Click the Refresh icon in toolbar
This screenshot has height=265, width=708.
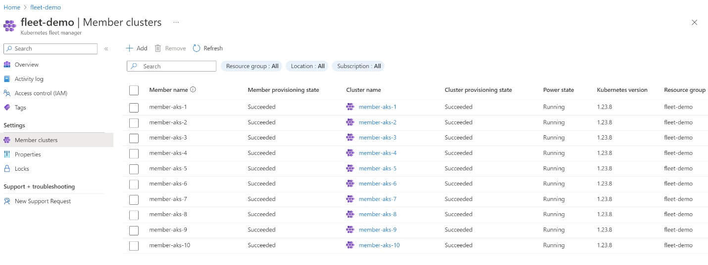(x=197, y=48)
